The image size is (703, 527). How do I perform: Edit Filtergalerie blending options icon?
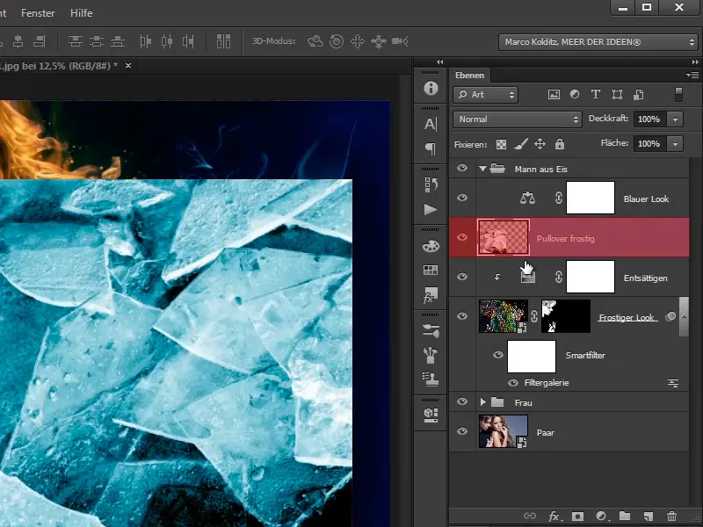[x=673, y=383]
